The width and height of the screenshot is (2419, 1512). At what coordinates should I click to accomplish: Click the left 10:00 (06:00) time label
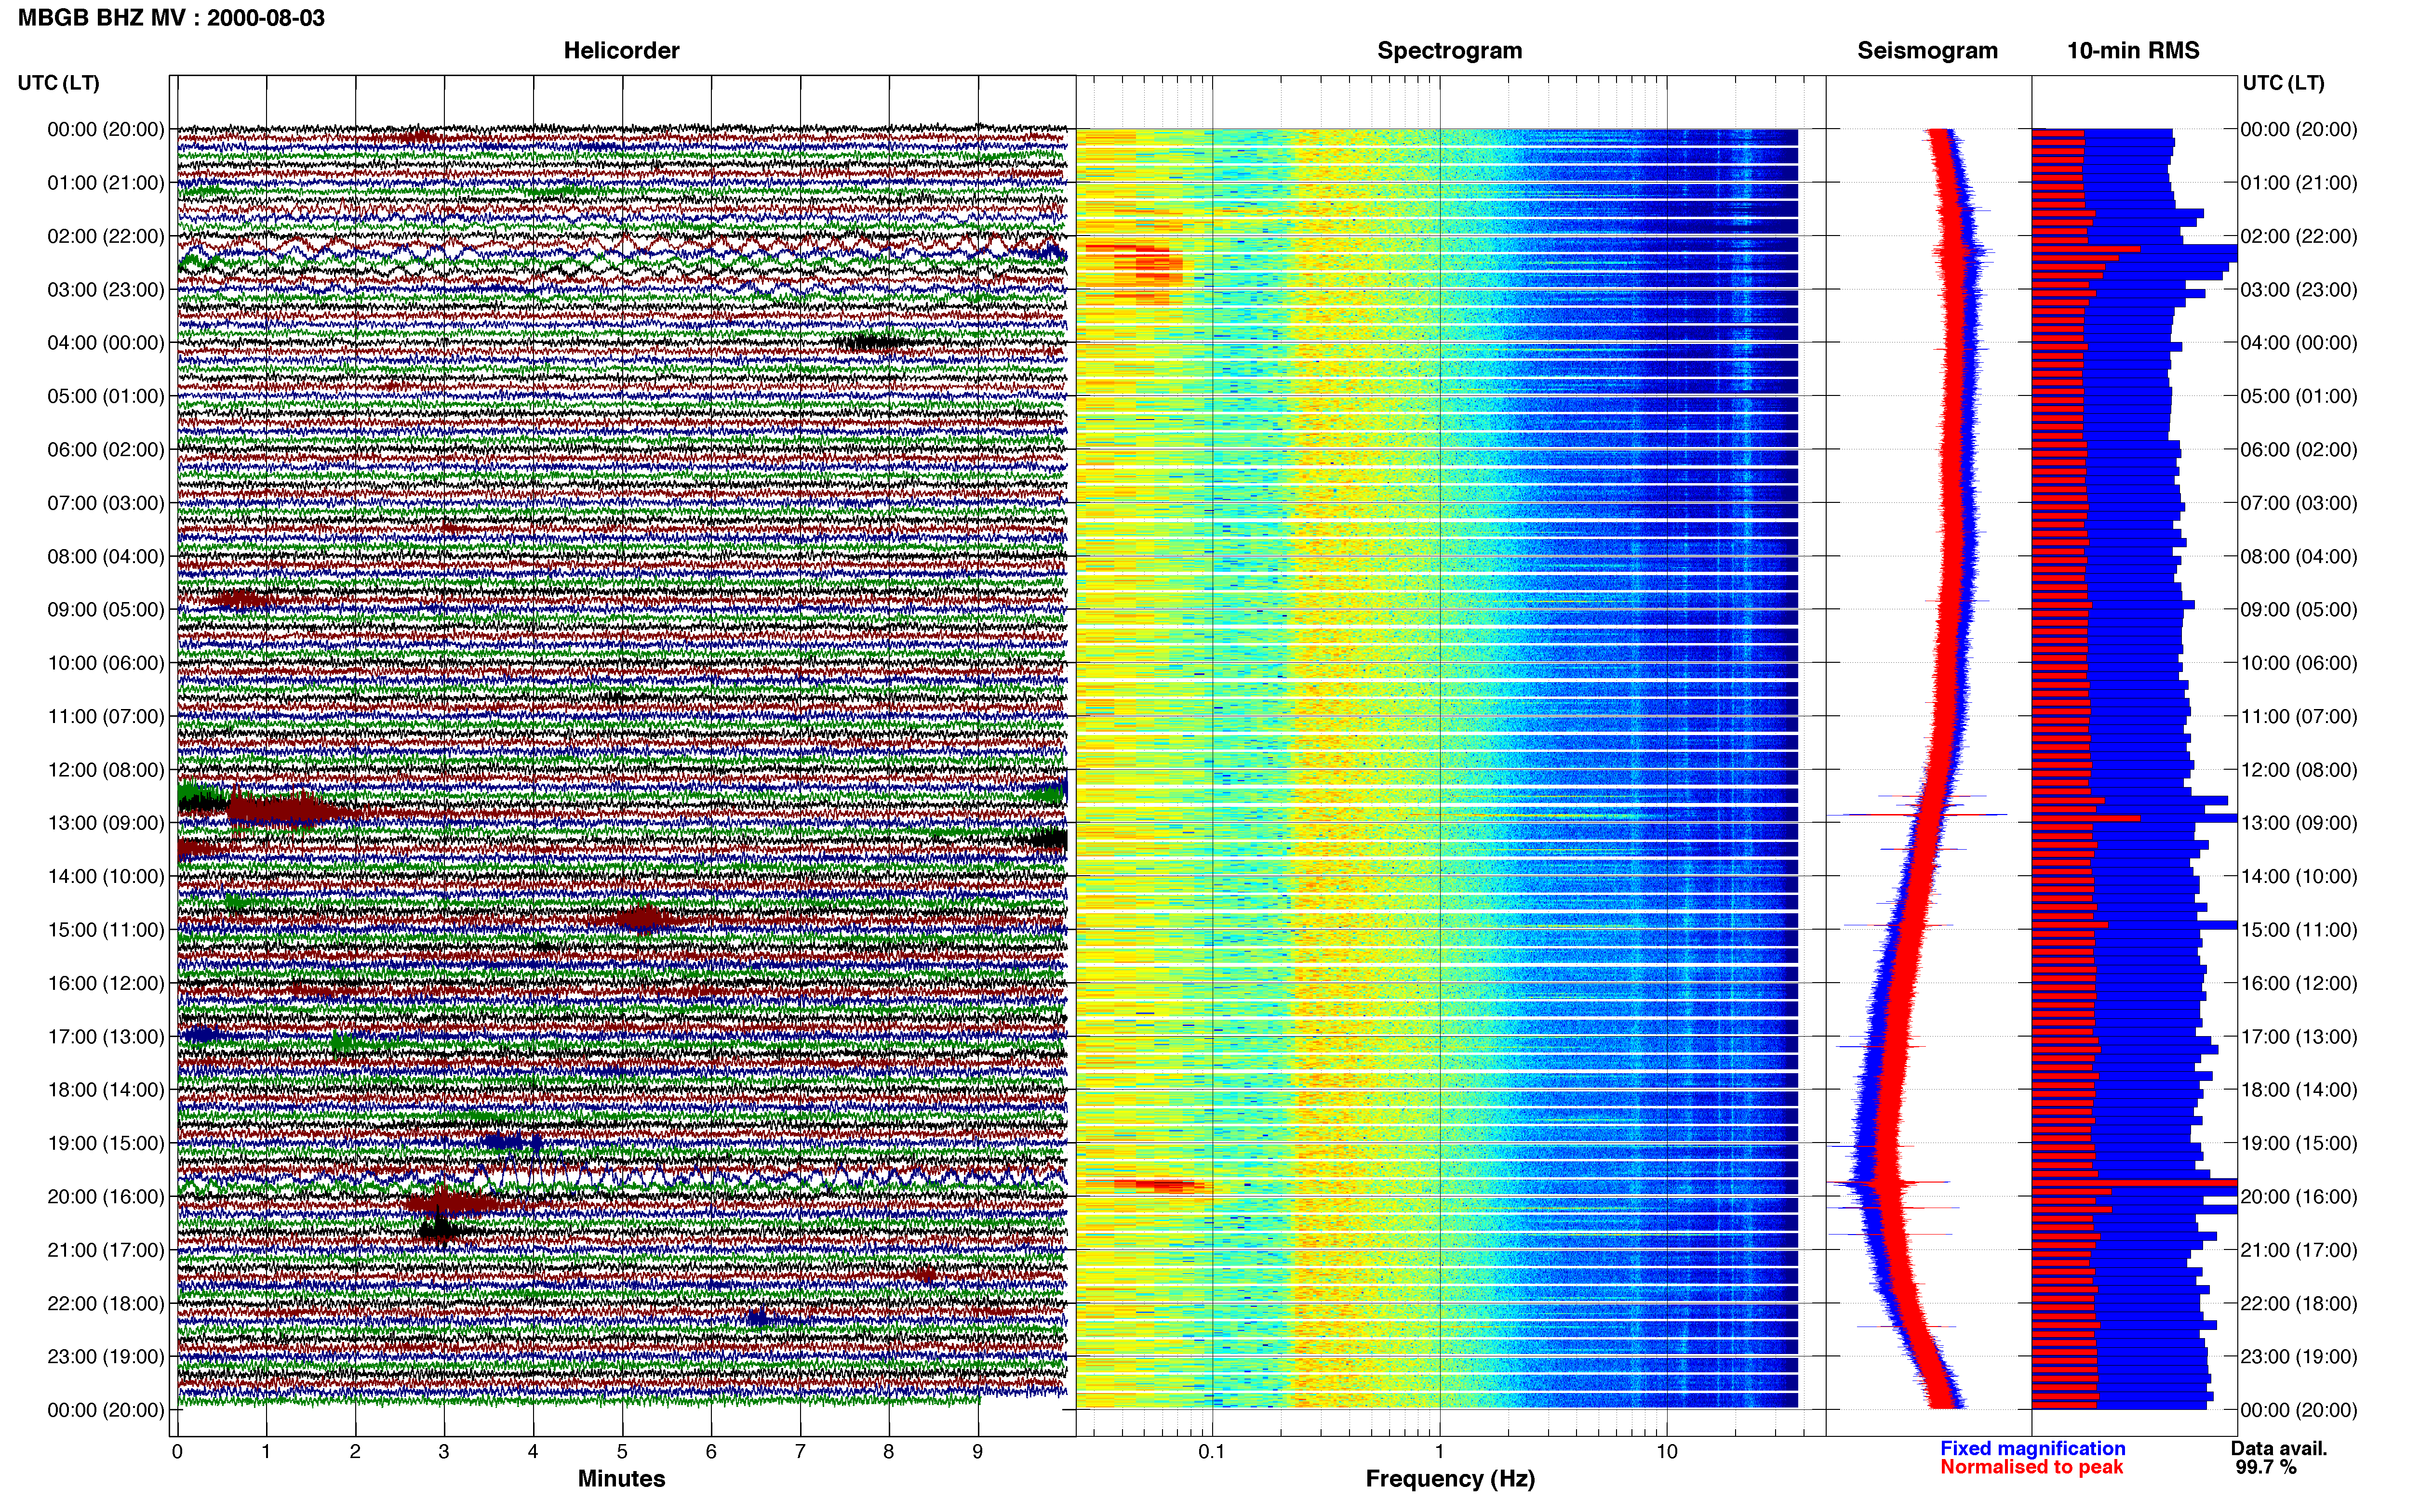(106, 663)
